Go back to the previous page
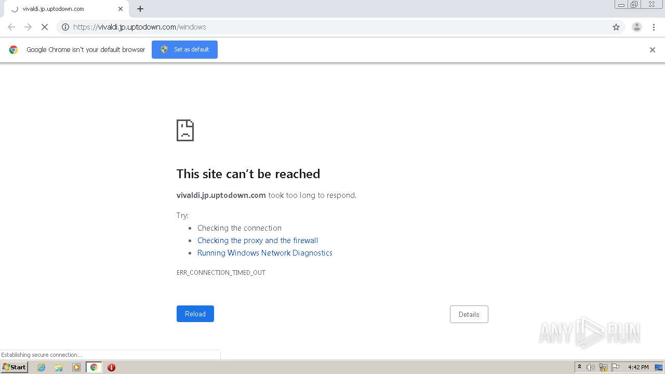This screenshot has height=374, width=665. [11, 27]
